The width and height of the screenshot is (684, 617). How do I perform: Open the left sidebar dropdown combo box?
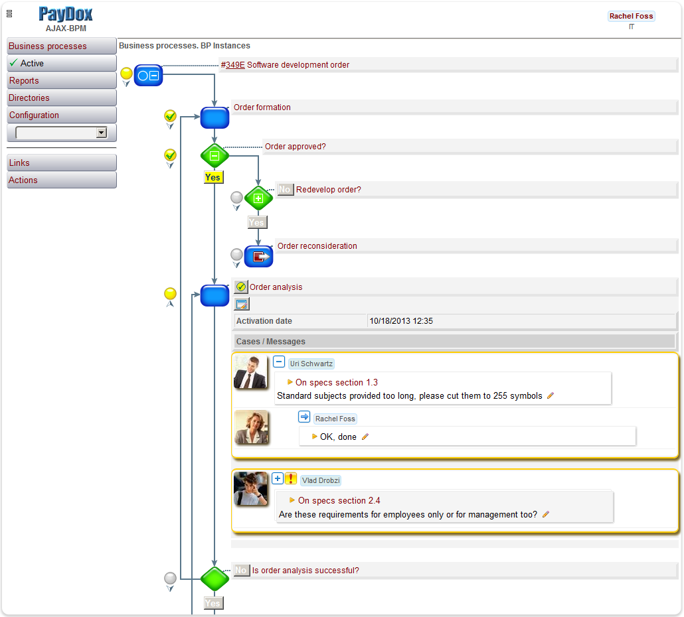[61, 133]
